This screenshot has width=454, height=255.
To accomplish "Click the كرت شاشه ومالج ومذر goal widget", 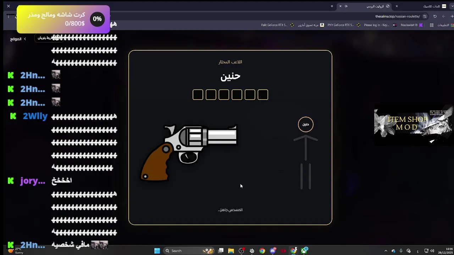I will (63, 19).
